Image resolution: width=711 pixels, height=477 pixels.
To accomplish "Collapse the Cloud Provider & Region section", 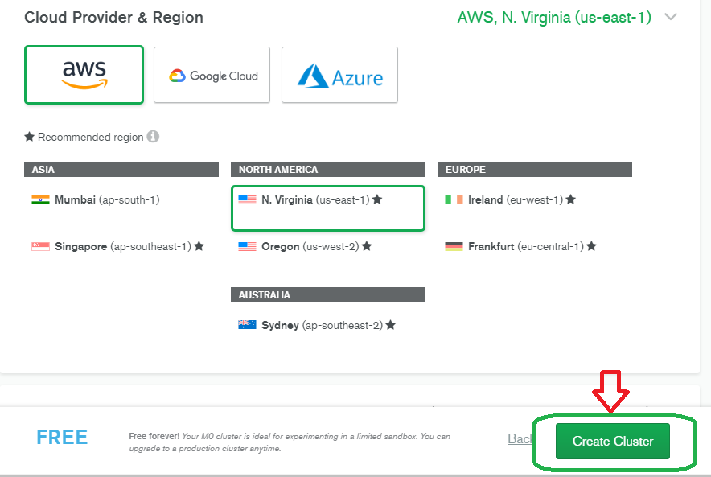I will click(x=671, y=18).
